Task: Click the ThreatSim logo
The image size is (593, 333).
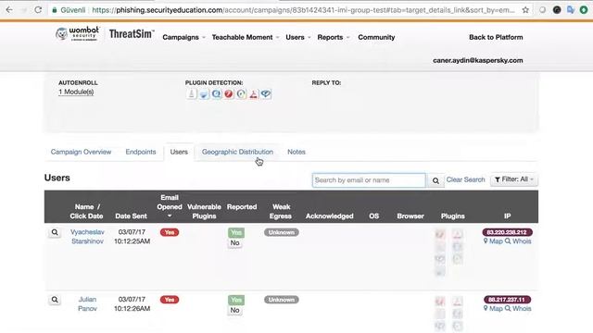Action: (132, 34)
